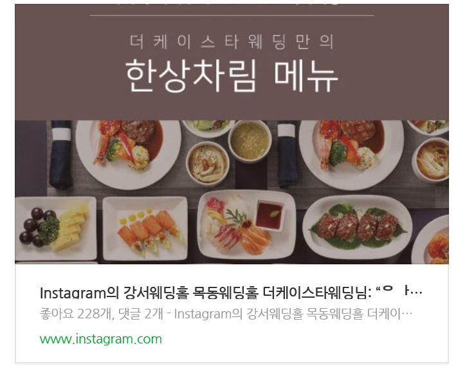This screenshot has height=373, width=476.
Task: Click the thin line above the subtitle
Action: [x=232, y=15]
